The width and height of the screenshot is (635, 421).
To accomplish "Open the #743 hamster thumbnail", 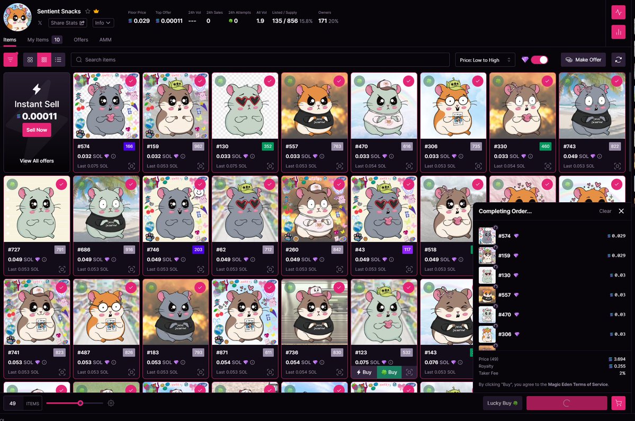I will click(x=592, y=106).
